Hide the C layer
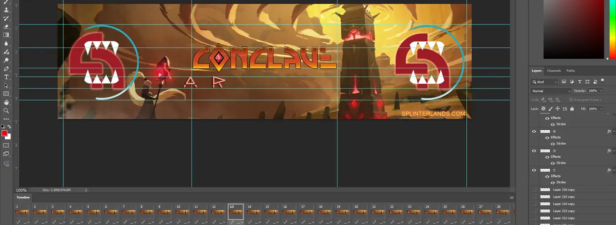 coord(533,170)
